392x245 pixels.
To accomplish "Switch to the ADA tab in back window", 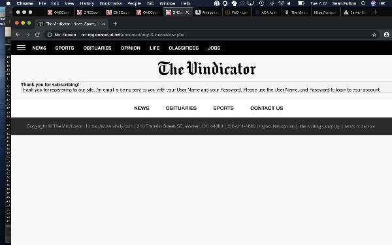I will tap(267, 12).
